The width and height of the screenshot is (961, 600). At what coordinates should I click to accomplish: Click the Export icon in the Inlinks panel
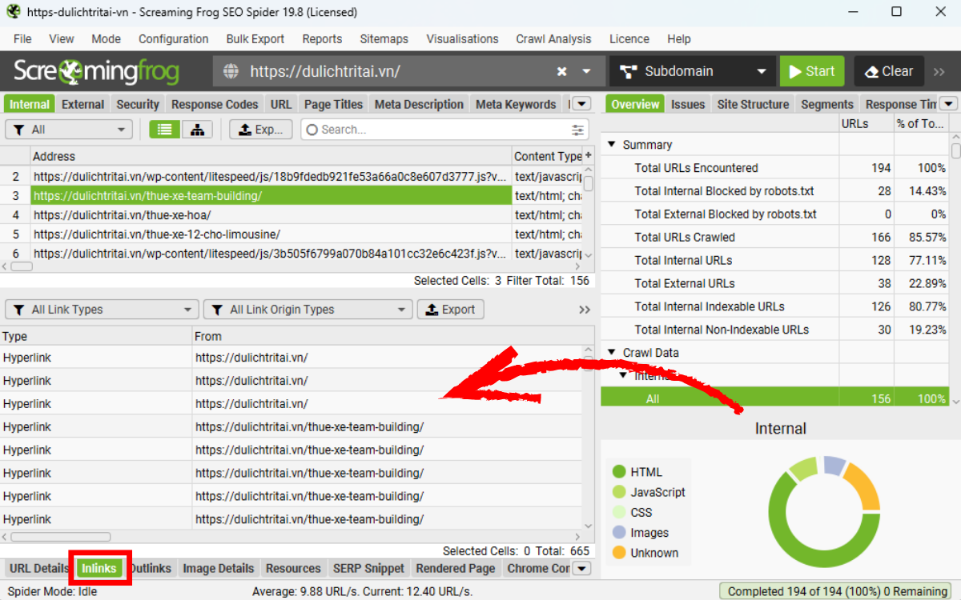tap(450, 309)
